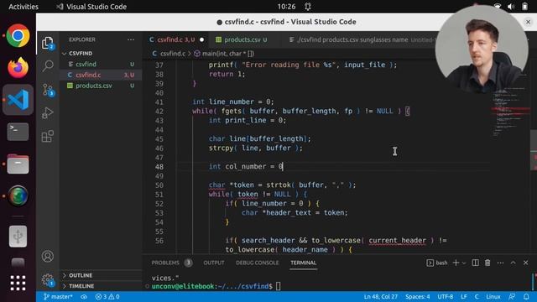Screen dimensions: 537x302
Task: Expand the OUTLINE section
Action: tap(81, 275)
